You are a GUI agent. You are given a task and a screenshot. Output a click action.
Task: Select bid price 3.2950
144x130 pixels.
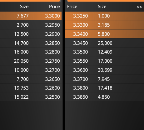52,25
